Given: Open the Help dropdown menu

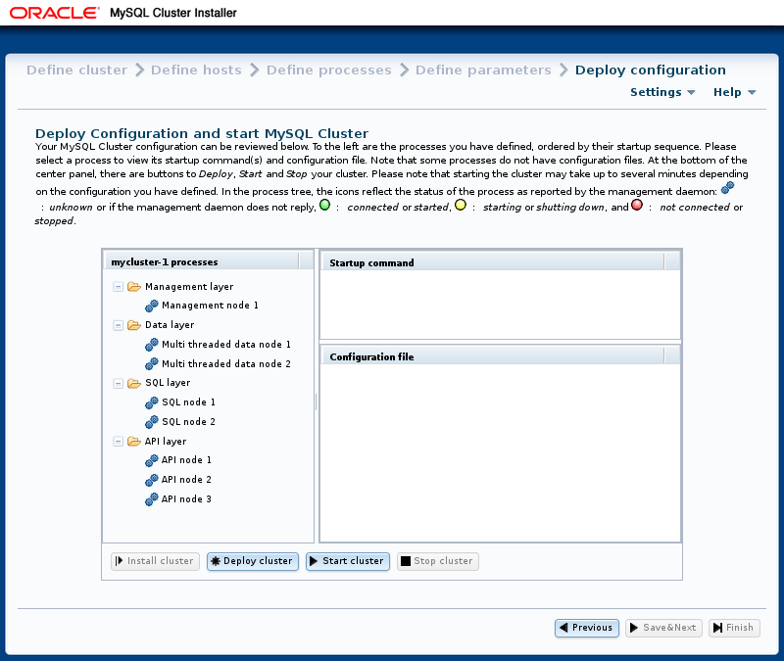Looking at the screenshot, I should pos(734,92).
